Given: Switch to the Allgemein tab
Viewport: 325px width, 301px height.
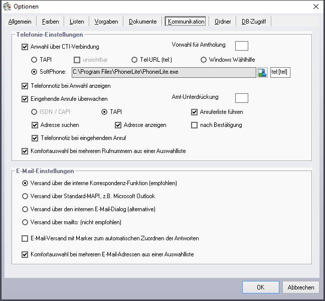Looking at the screenshot, I should 20,22.
